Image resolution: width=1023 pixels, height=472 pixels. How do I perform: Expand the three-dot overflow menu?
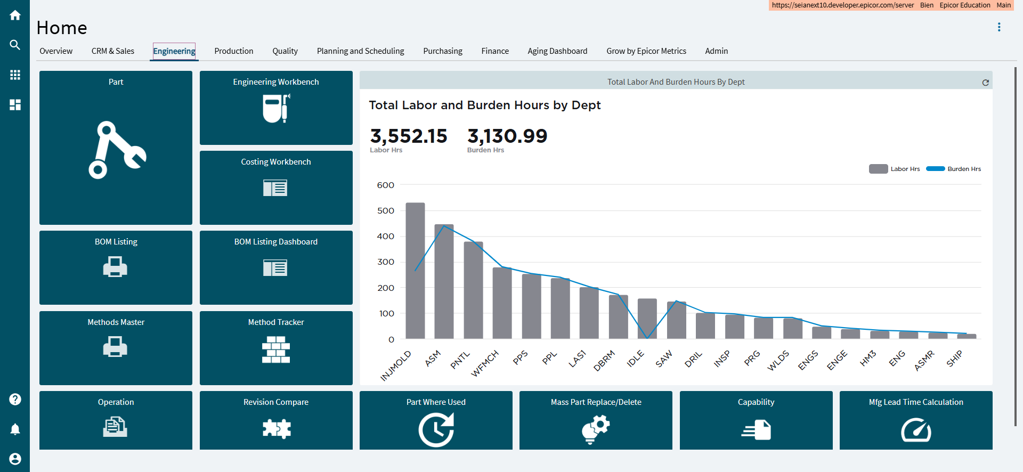[x=999, y=27]
